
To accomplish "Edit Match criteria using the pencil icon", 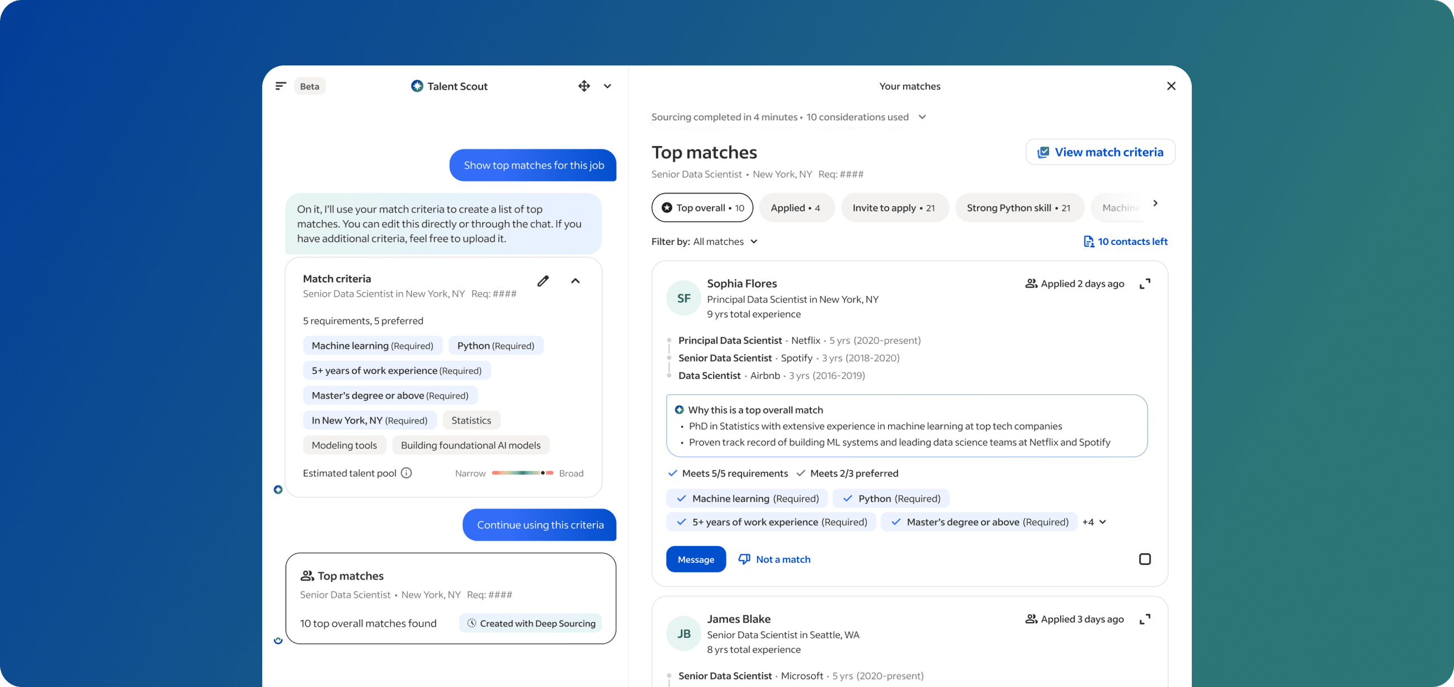I will (x=543, y=280).
